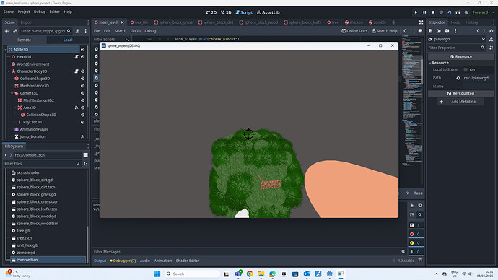Screen dimensions: 498x280
Task: Open the Scene menu
Action: point(9,12)
